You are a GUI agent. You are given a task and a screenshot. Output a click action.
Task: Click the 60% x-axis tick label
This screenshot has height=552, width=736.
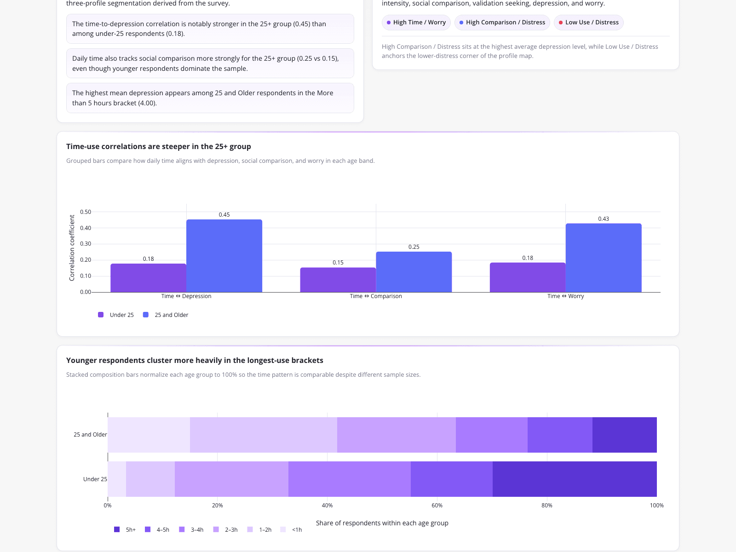click(437, 506)
